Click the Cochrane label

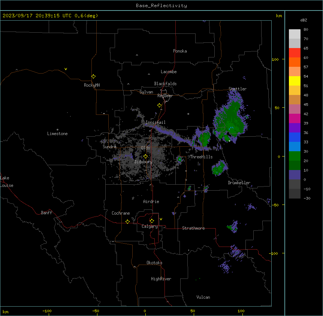pyautogui.click(x=121, y=213)
